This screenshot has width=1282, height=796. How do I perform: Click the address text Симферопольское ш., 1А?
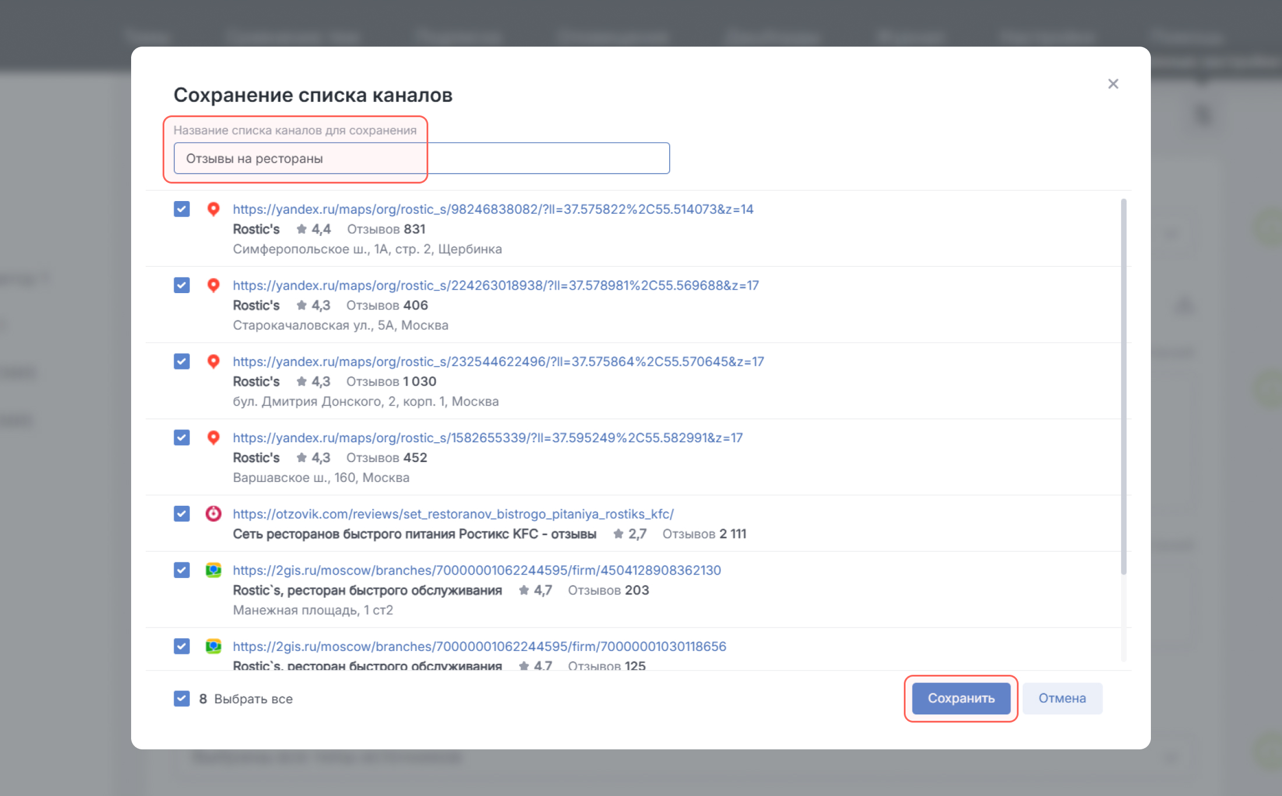[x=367, y=249]
